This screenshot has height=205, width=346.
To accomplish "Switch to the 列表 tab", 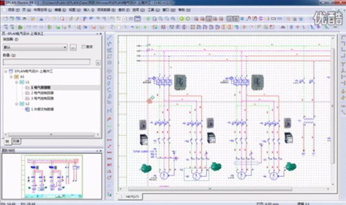I will click(16, 141).
